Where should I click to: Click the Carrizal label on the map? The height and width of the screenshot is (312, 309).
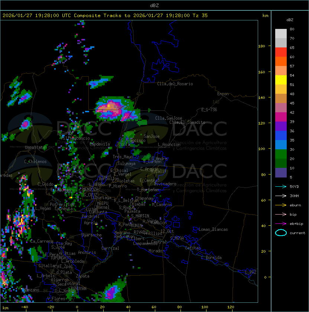110,248
